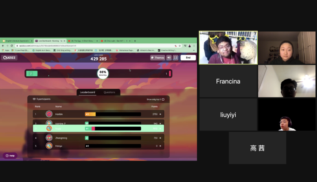Select the Leaderboard tab
The image size is (317, 182).
(x=88, y=92)
